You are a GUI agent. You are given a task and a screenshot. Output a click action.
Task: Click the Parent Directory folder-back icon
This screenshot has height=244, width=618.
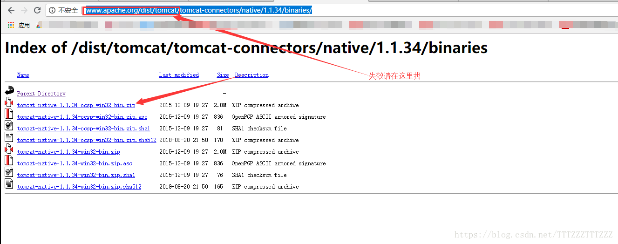point(9,91)
